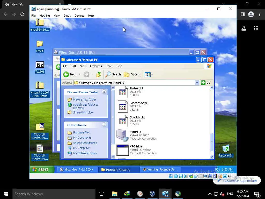Expand the XP system tray arrow
Image resolution: width=265 pixels, height=199 pixels.
coord(217,169)
